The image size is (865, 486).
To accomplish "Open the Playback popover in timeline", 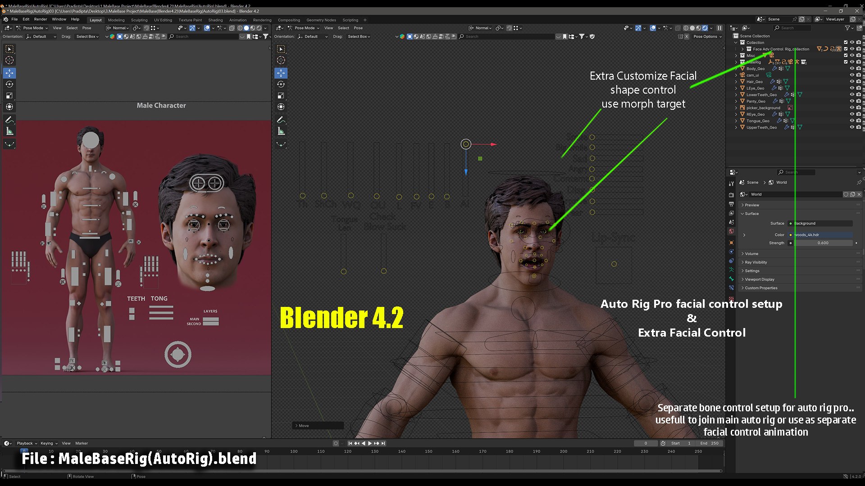I will tap(27, 443).
